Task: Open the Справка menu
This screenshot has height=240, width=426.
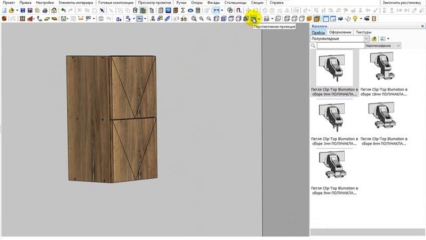Action: (277, 3)
